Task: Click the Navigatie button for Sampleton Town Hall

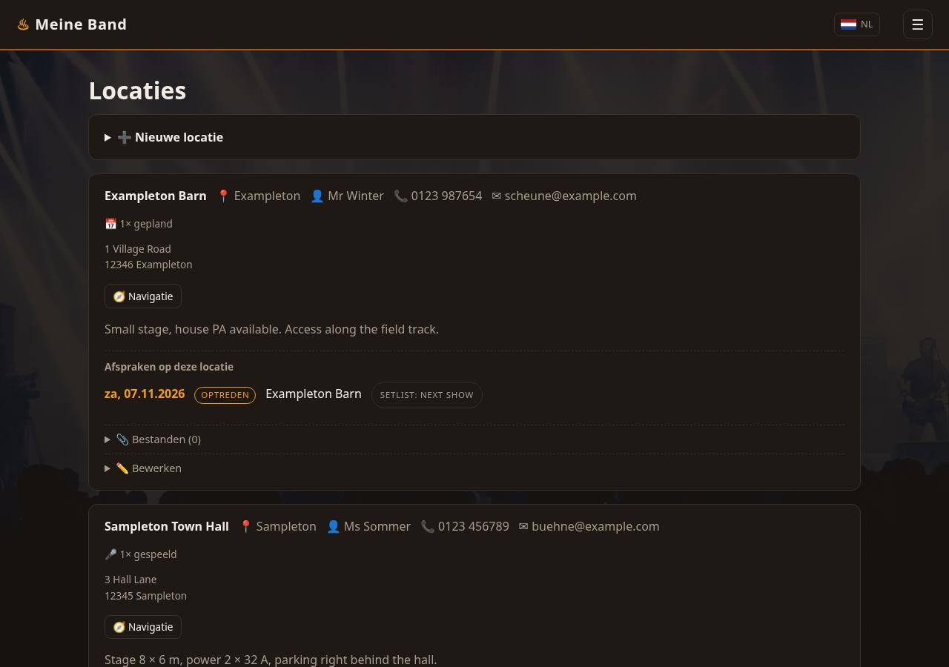Action: pyautogui.click(x=143, y=627)
